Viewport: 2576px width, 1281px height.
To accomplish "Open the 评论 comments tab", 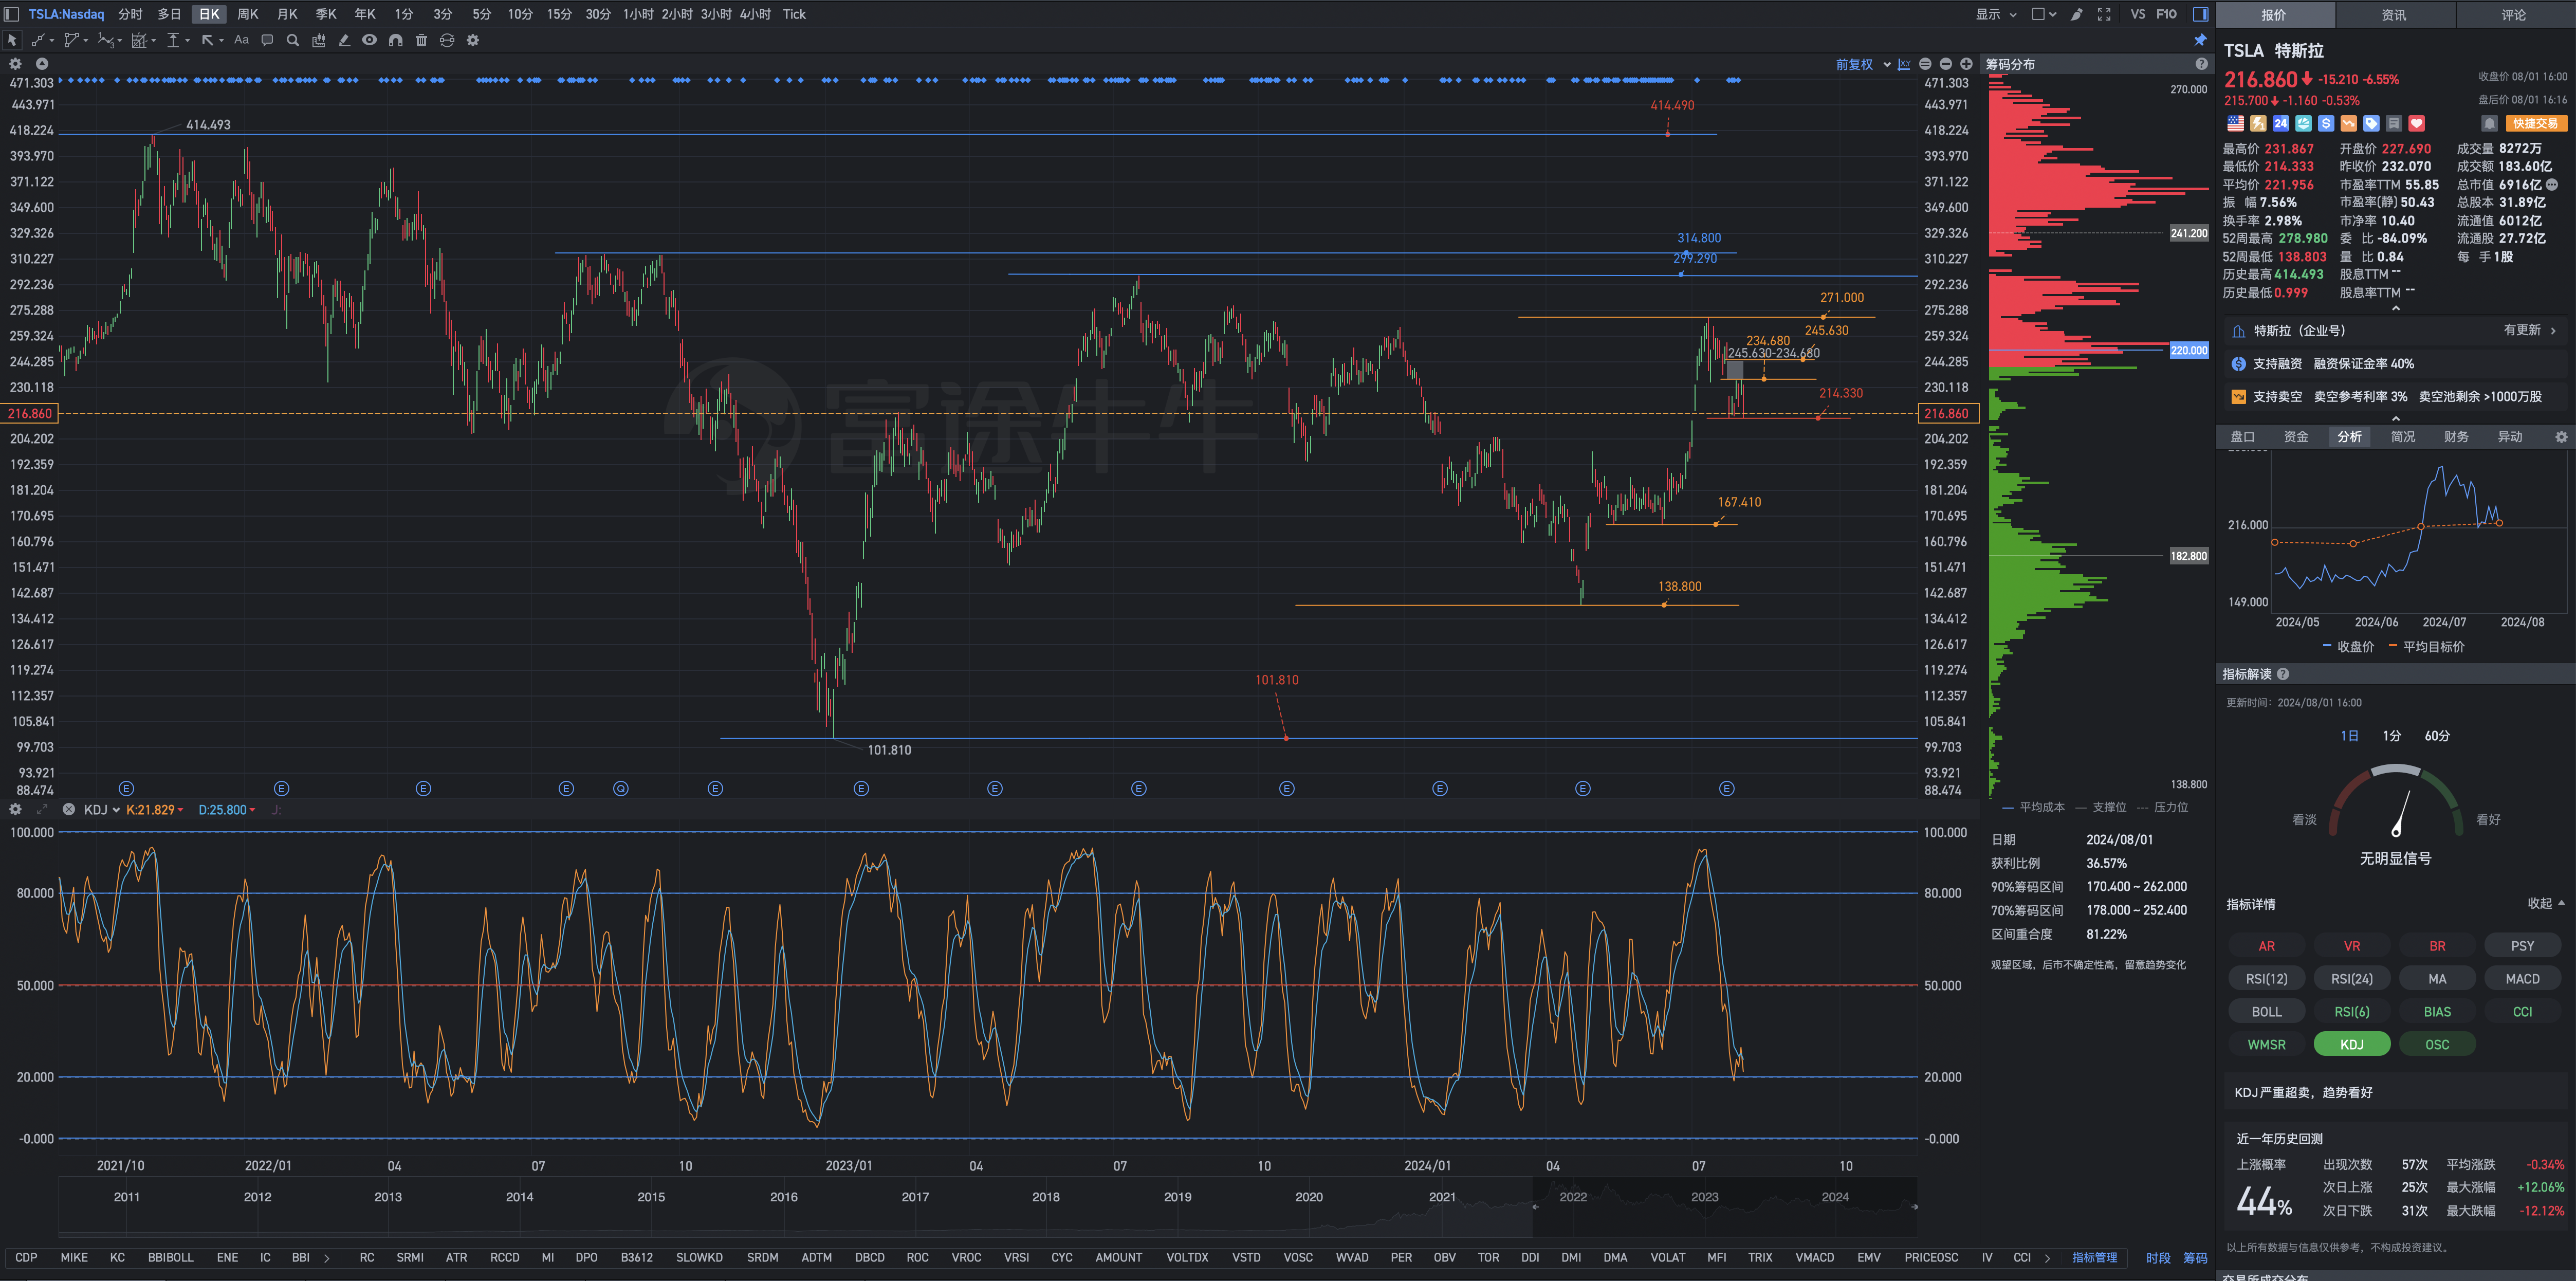I will click(x=2514, y=15).
